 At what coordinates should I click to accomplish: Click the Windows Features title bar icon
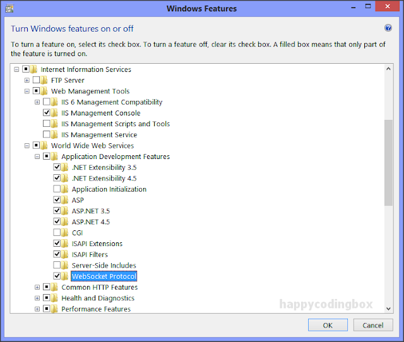pos(9,8)
